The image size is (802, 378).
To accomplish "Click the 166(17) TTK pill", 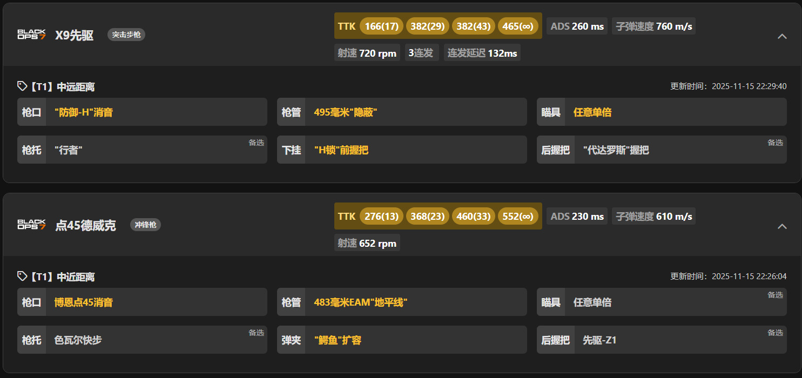I will (x=381, y=26).
